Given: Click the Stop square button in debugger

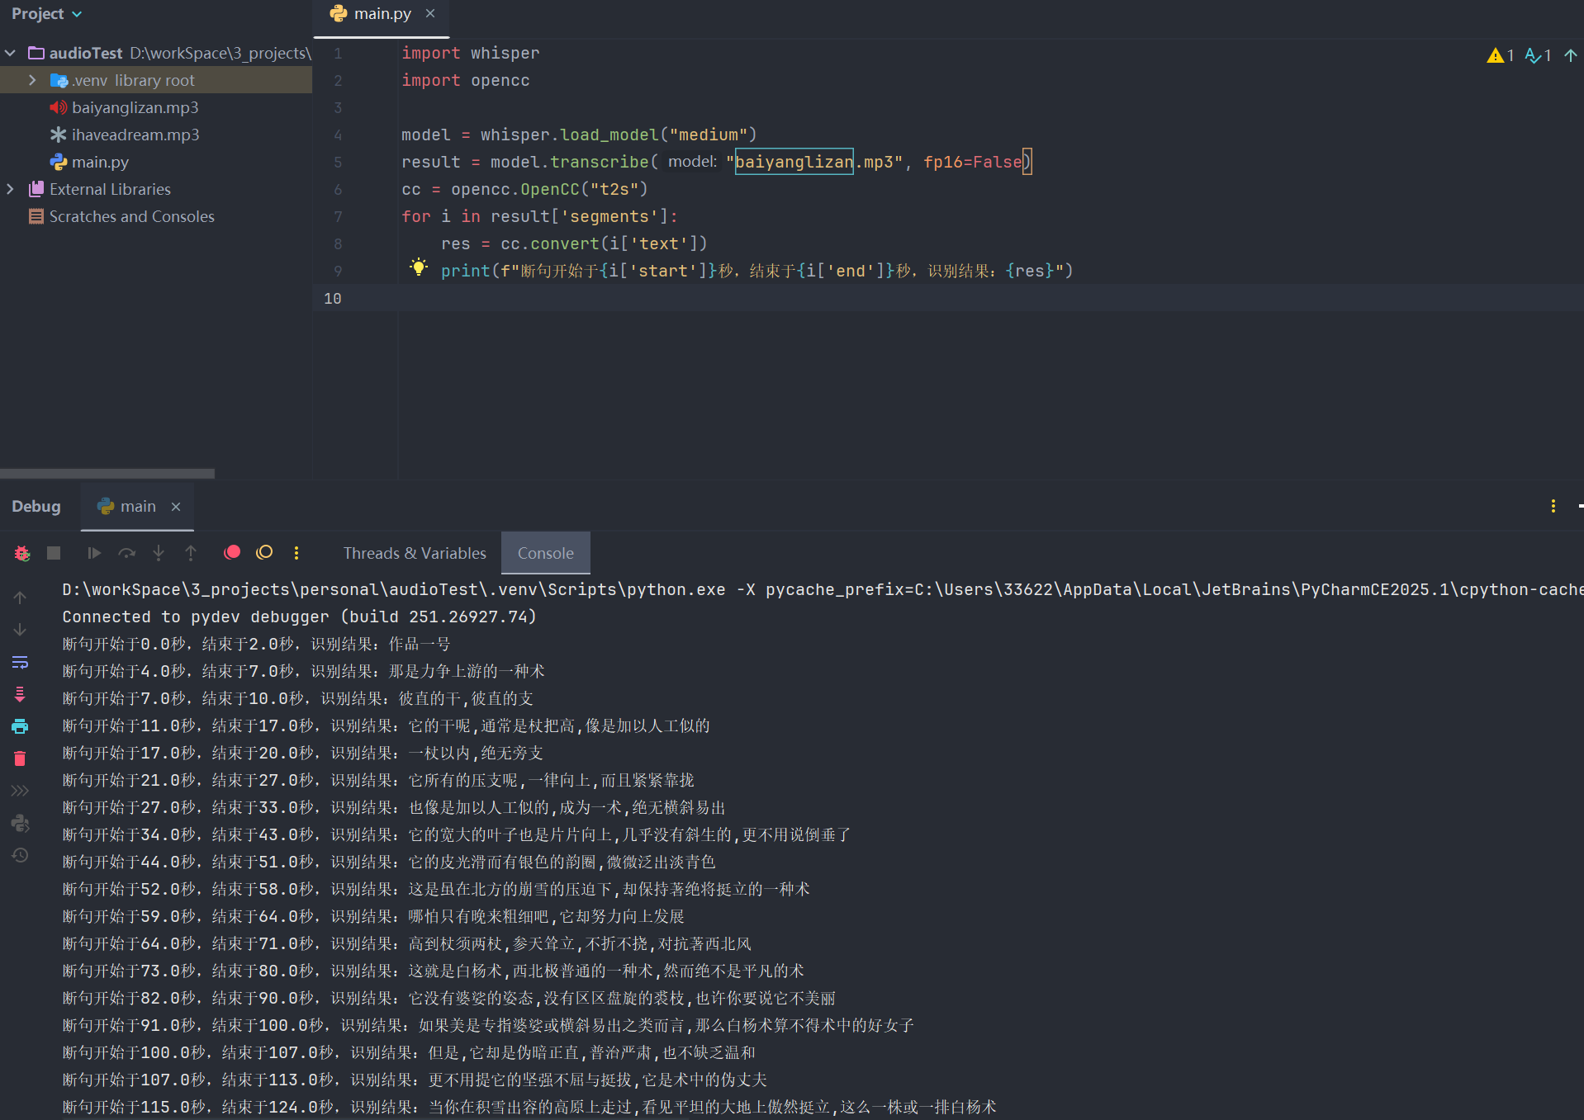Looking at the screenshot, I should (x=54, y=553).
